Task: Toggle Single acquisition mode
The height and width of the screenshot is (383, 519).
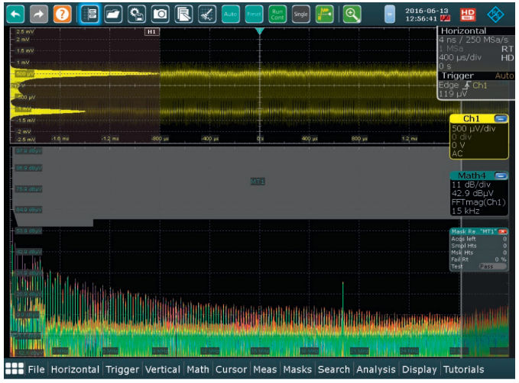Action: (x=301, y=14)
